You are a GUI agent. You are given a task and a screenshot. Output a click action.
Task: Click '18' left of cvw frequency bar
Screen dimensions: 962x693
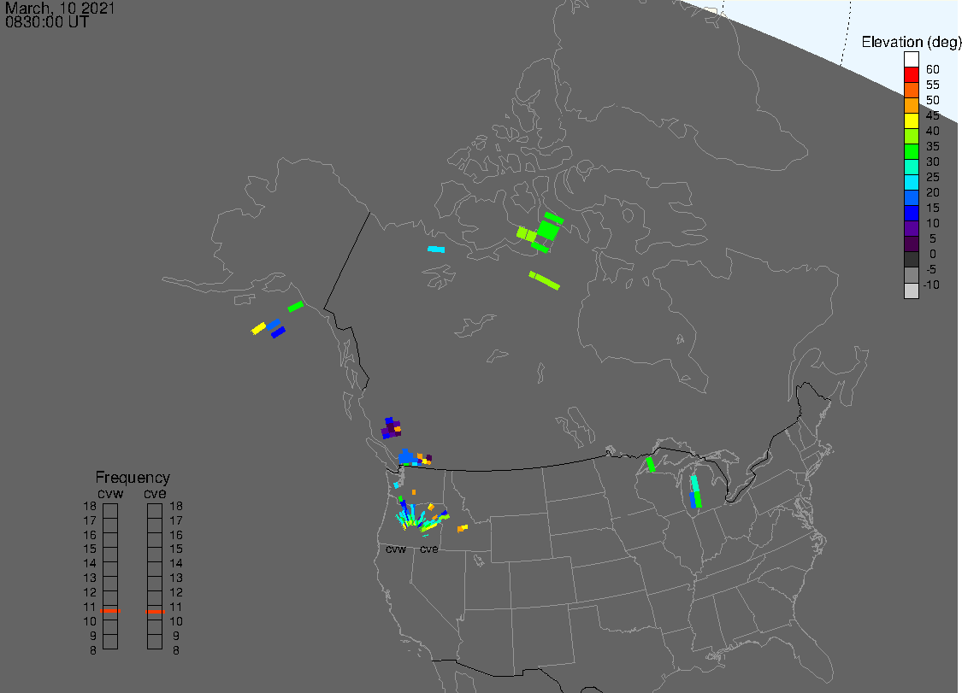click(90, 506)
